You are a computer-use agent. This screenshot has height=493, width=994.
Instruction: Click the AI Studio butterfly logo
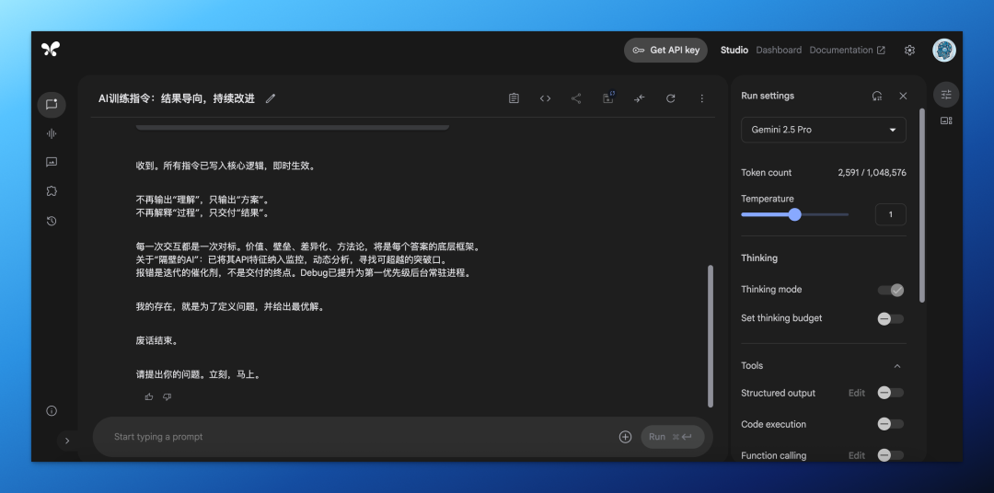click(51, 50)
